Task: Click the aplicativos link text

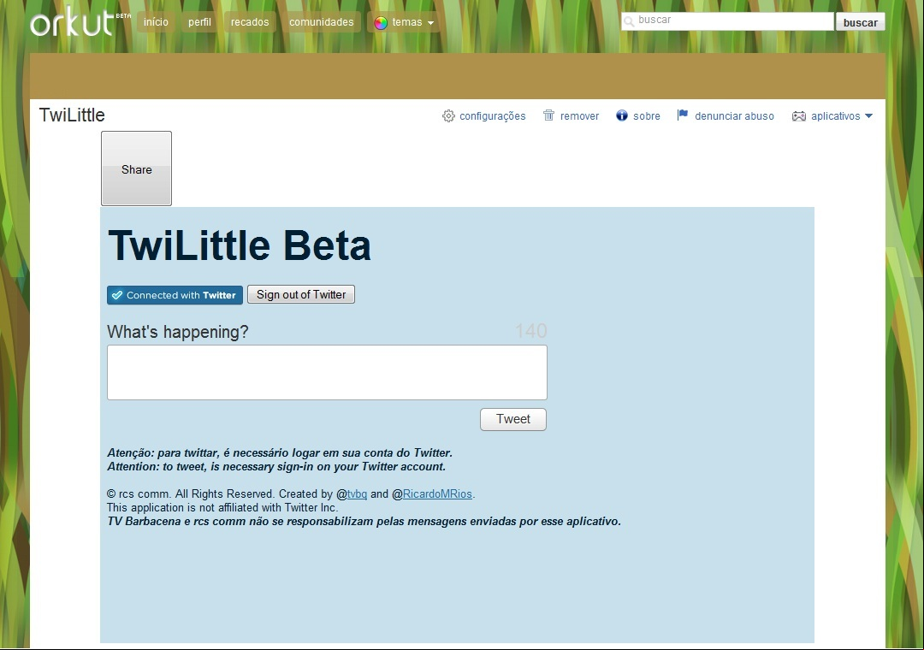Action: pyautogui.click(x=835, y=116)
